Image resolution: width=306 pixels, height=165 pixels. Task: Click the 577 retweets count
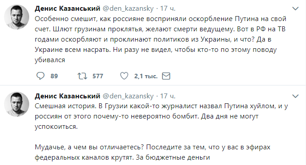coord(98,76)
